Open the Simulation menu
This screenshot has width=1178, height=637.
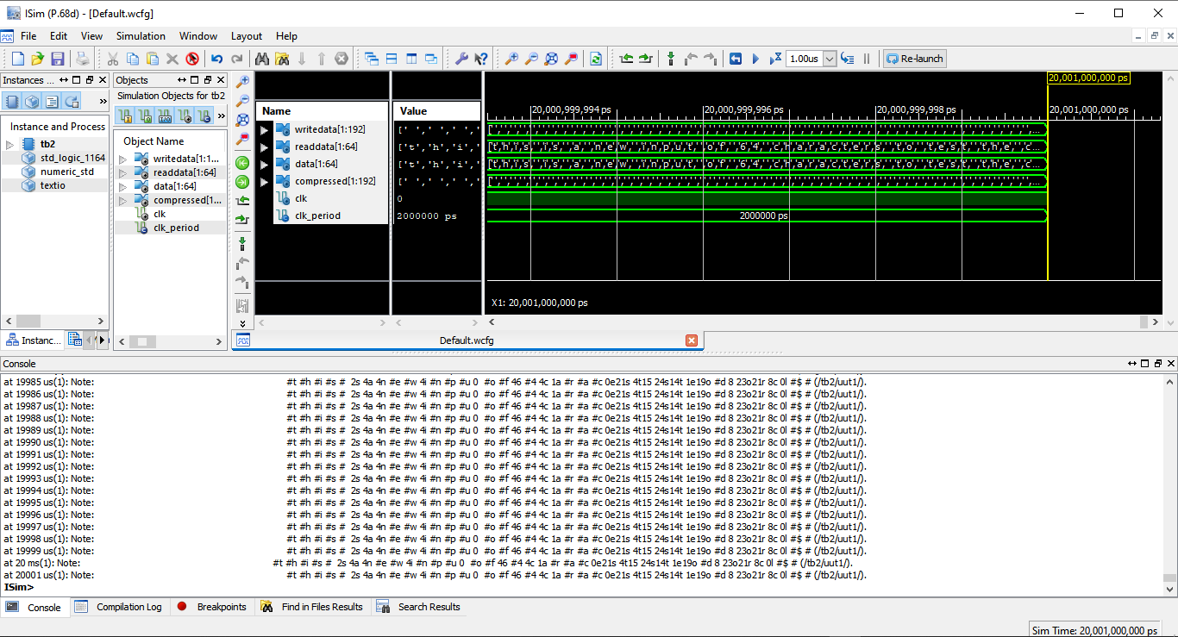(x=141, y=36)
